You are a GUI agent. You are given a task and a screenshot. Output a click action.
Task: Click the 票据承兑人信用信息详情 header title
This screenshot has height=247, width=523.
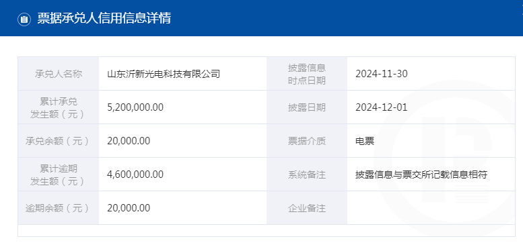(x=104, y=18)
